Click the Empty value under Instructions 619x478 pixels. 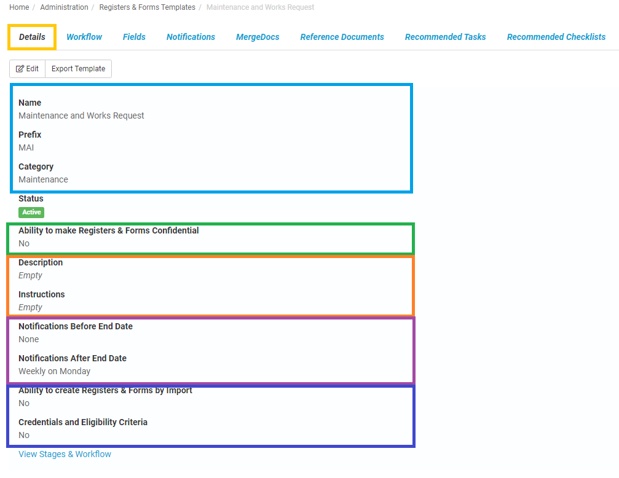tap(30, 307)
